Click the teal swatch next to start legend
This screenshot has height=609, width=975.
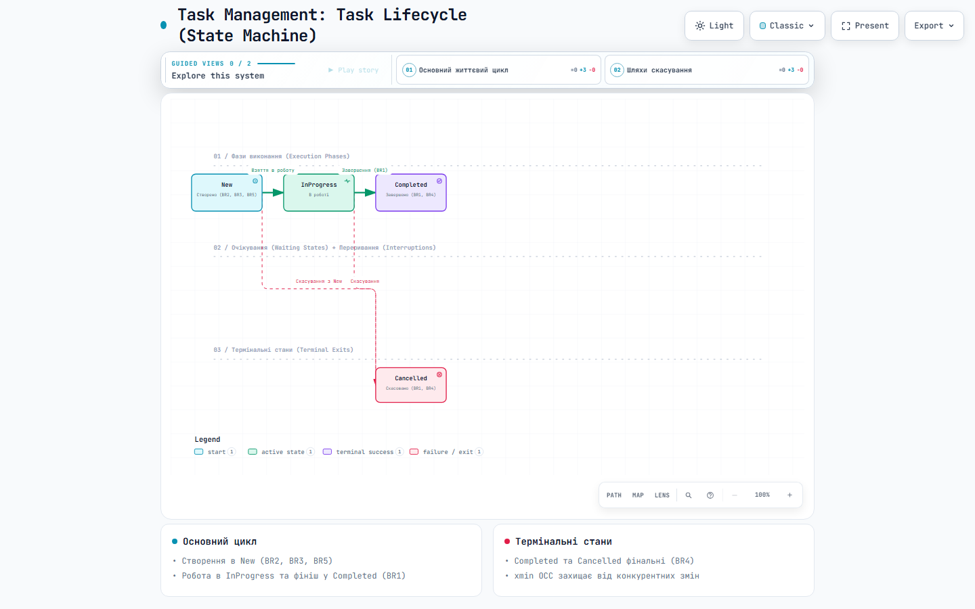(199, 452)
